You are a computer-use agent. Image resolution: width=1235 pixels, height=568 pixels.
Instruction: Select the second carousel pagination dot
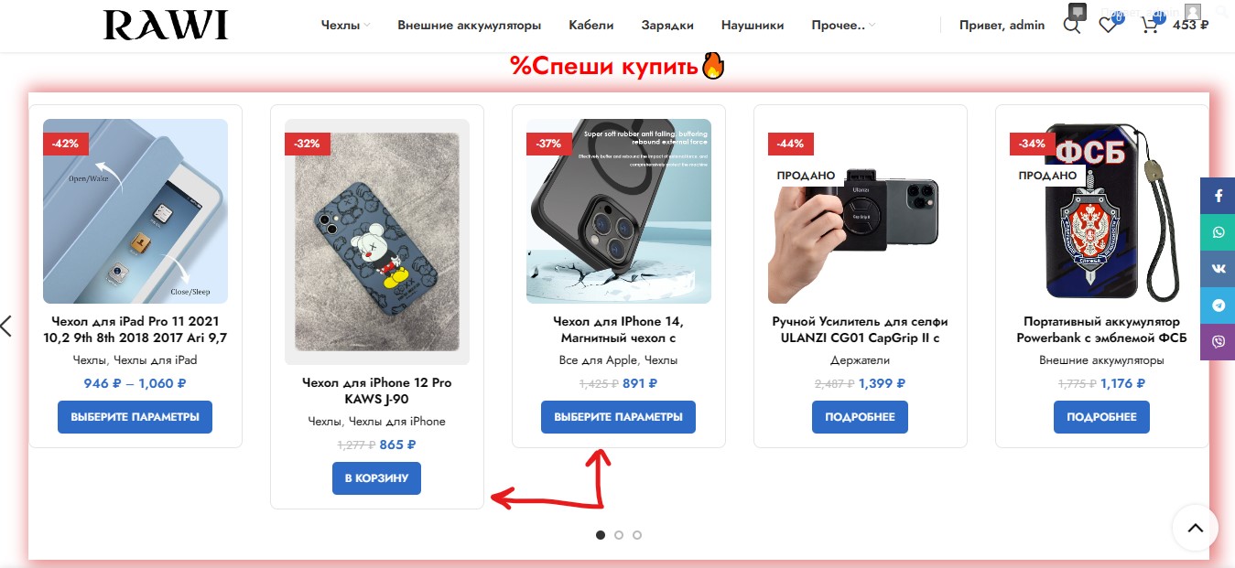pyautogui.click(x=619, y=535)
